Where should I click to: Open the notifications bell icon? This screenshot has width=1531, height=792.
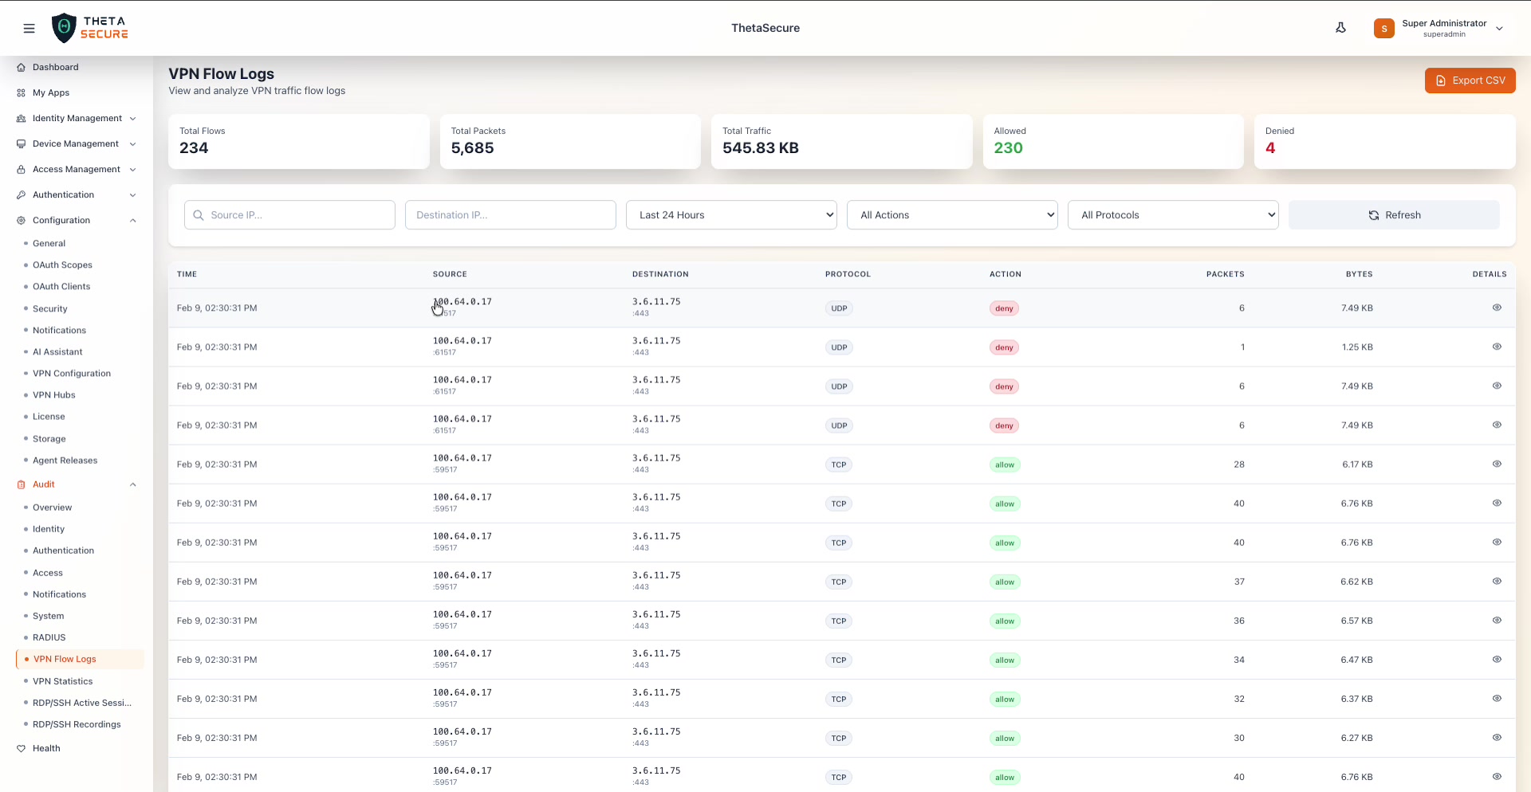click(1341, 28)
